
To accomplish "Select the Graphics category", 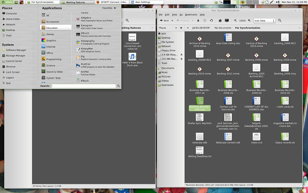I will point(55,41).
